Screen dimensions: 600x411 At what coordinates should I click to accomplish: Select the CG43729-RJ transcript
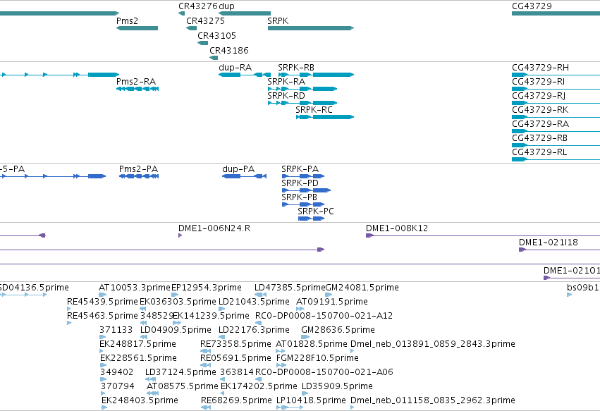pyautogui.click(x=556, y=103)
